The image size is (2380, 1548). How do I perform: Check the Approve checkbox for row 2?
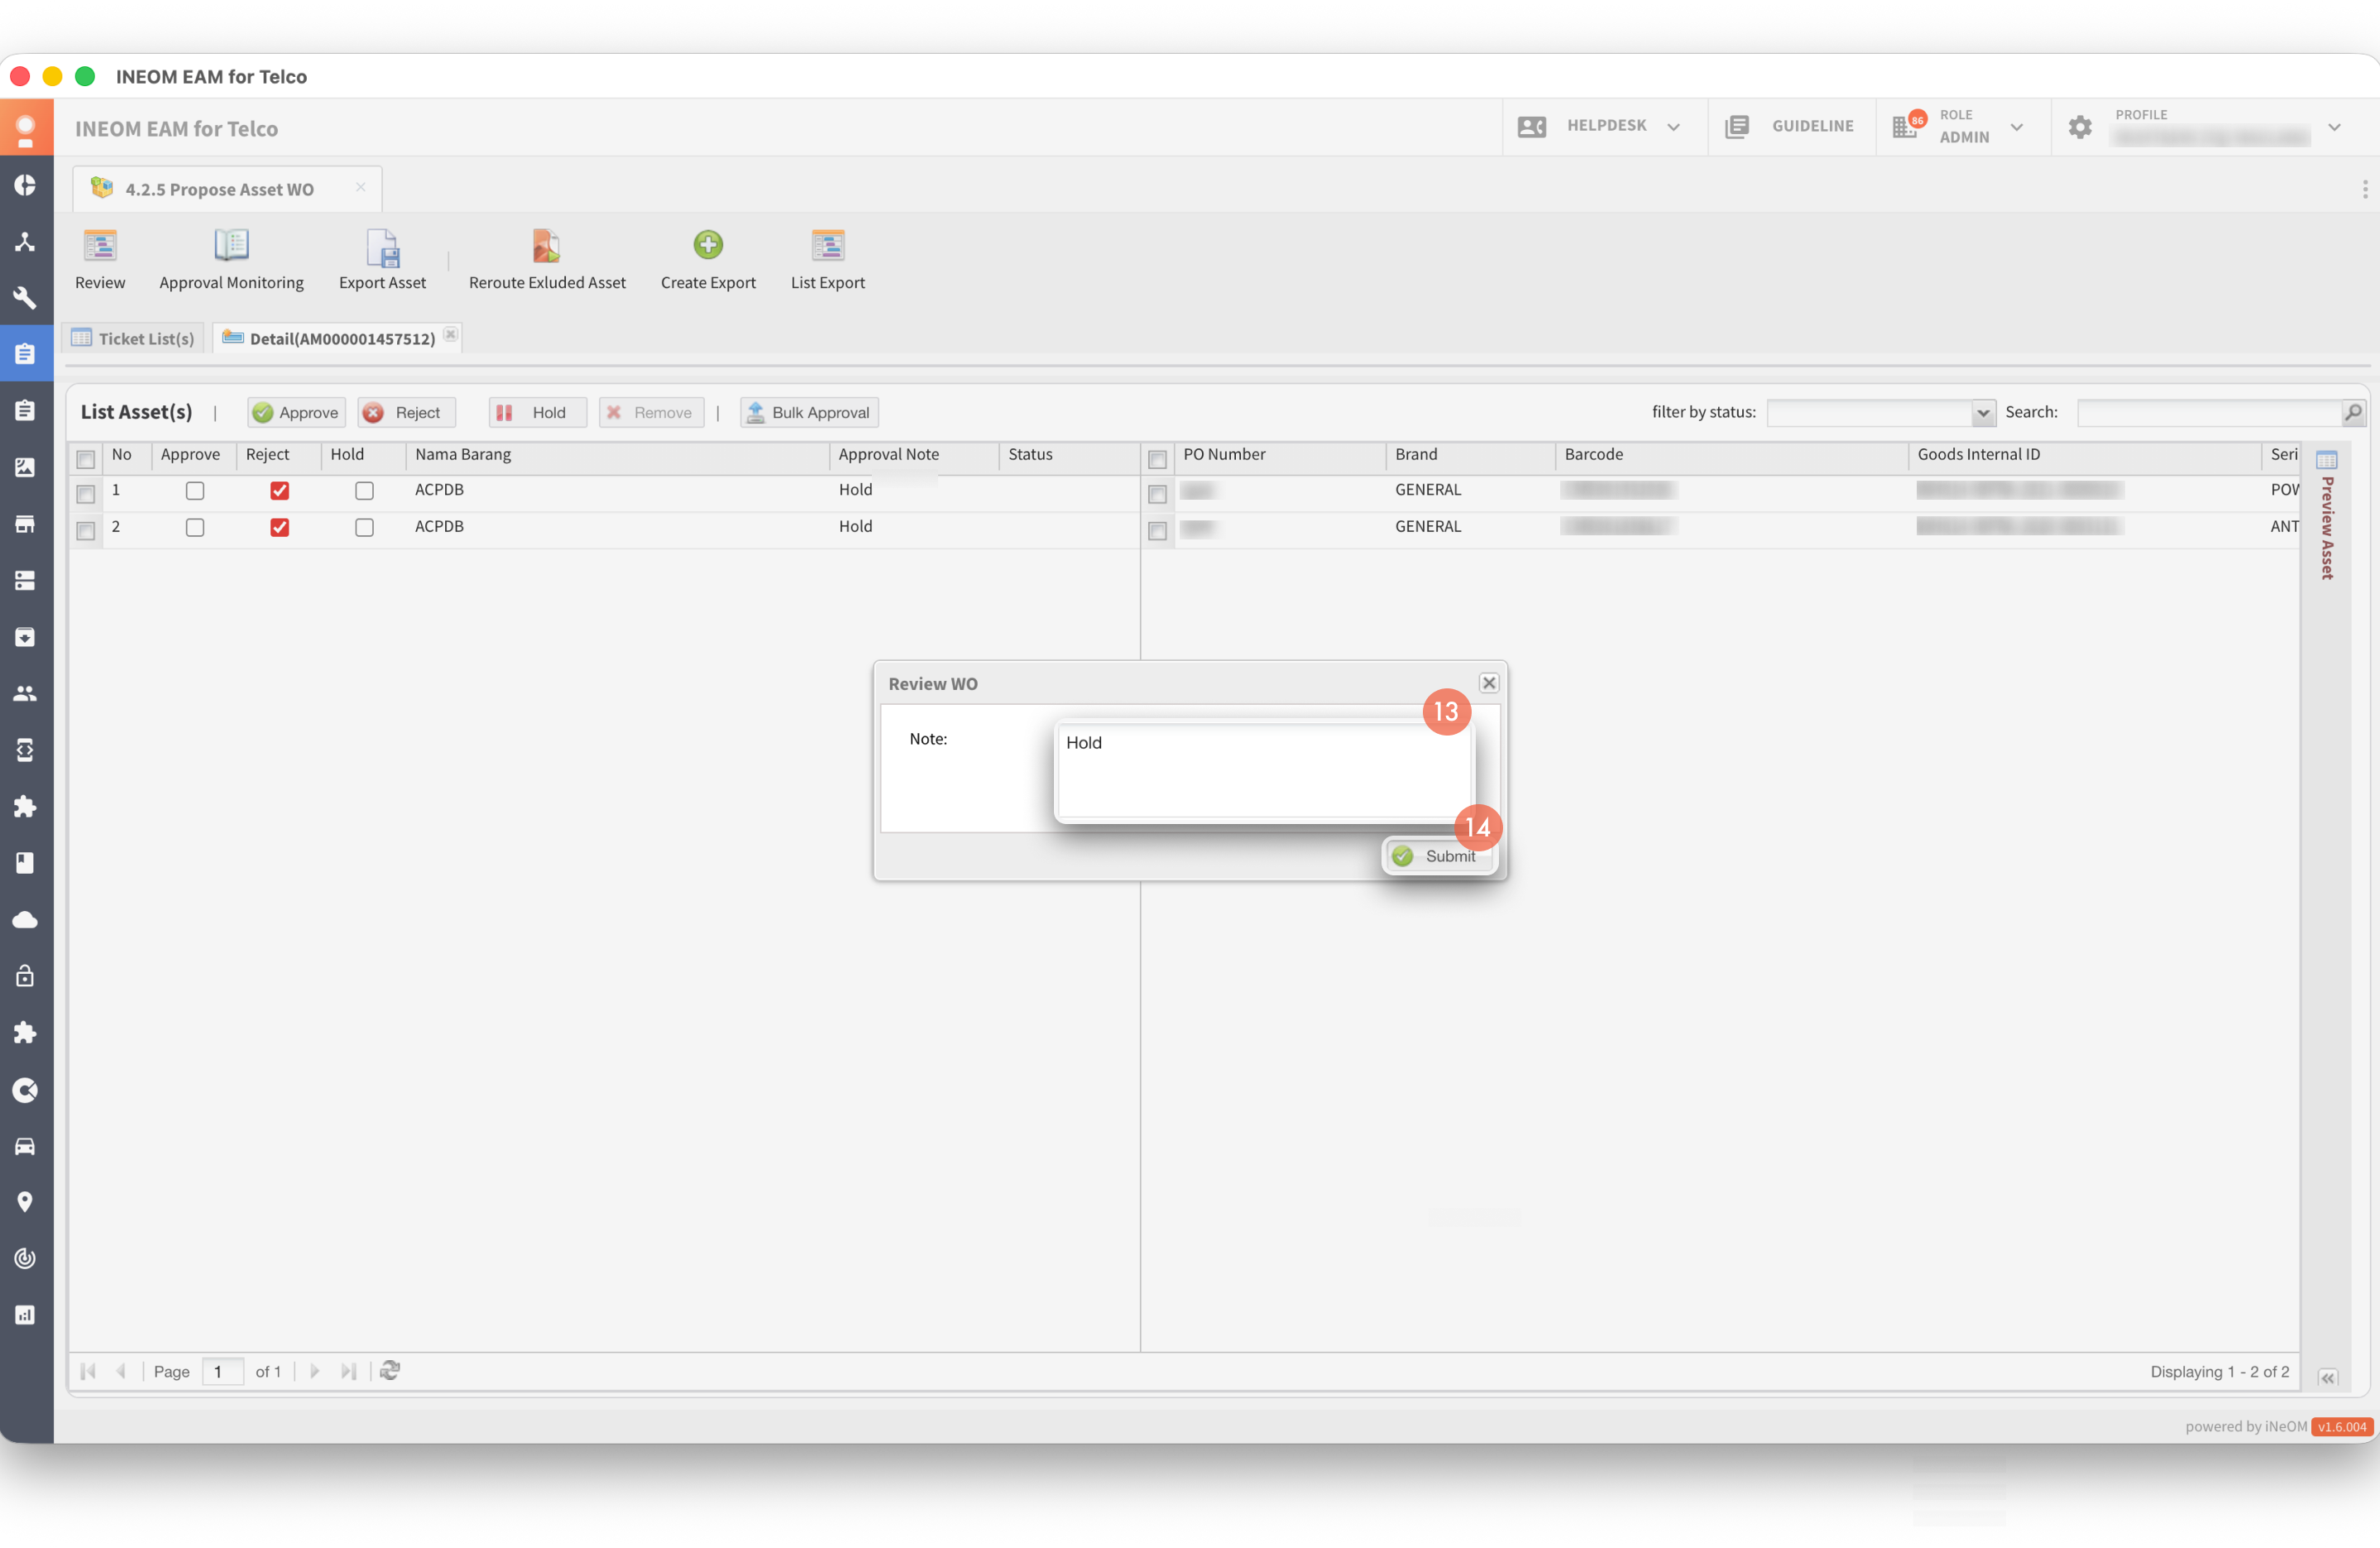pyautogui.click(x=195, y=527)
